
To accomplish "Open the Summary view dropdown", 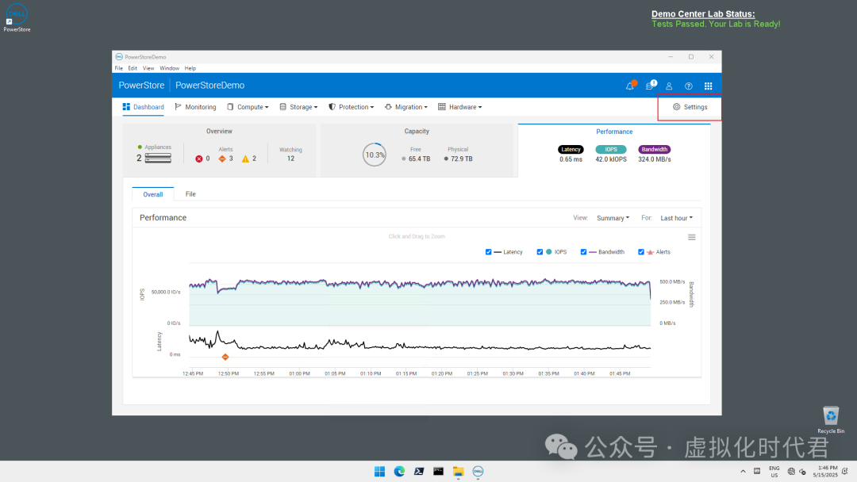I will [613, 218].
